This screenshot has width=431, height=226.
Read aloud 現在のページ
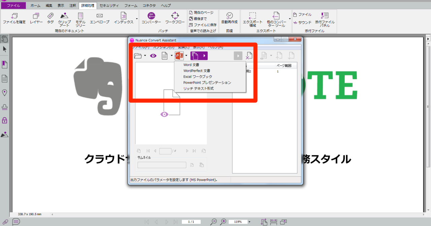click(201, 12)
